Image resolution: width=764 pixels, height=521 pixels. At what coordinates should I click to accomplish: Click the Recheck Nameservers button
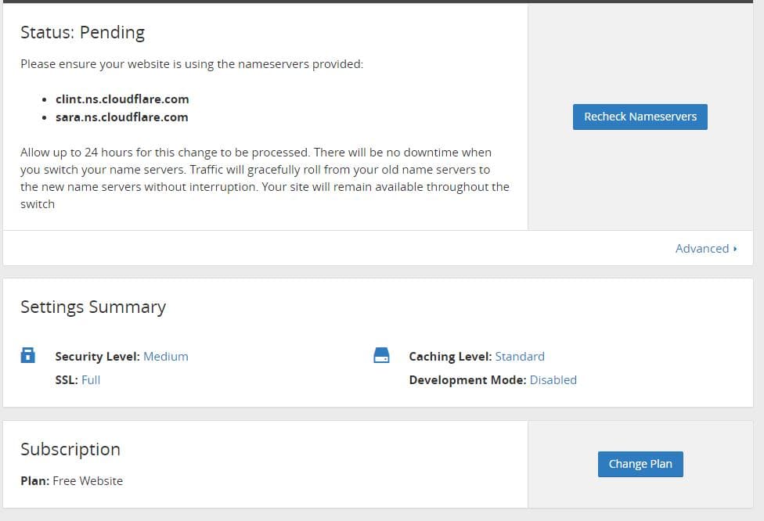point(640,117)
